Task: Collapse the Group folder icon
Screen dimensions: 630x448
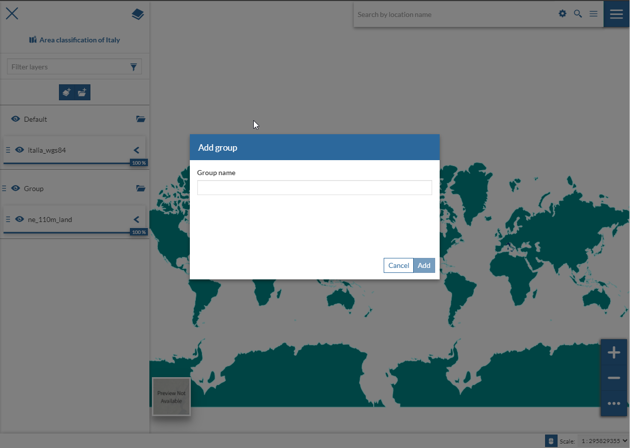Action: [x=141, y=189]
